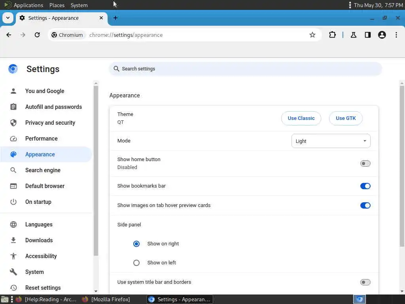This screenshot has height=304, width=405.
Task: Open the Mode dropdown showing Light
Action: tap(331, 141)
